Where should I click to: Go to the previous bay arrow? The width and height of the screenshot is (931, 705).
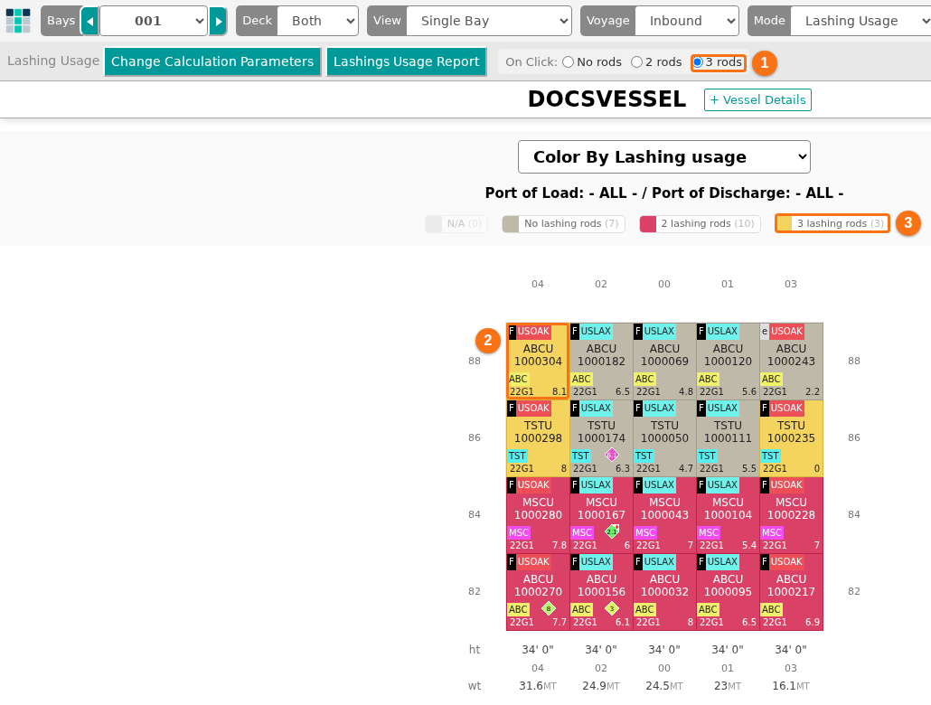pyautogui.click(x=90, y=22)
